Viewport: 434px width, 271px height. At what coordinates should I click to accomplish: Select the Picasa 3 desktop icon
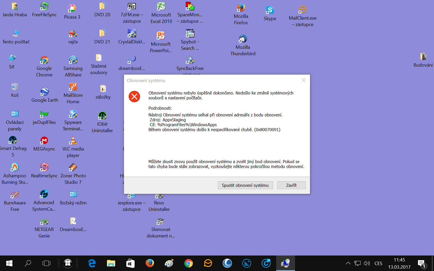(x=72, y=12)
